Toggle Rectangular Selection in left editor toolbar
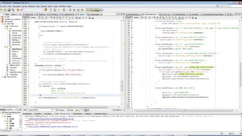The image size is (242, 136). pyautogui.click(x=64, y=18)
